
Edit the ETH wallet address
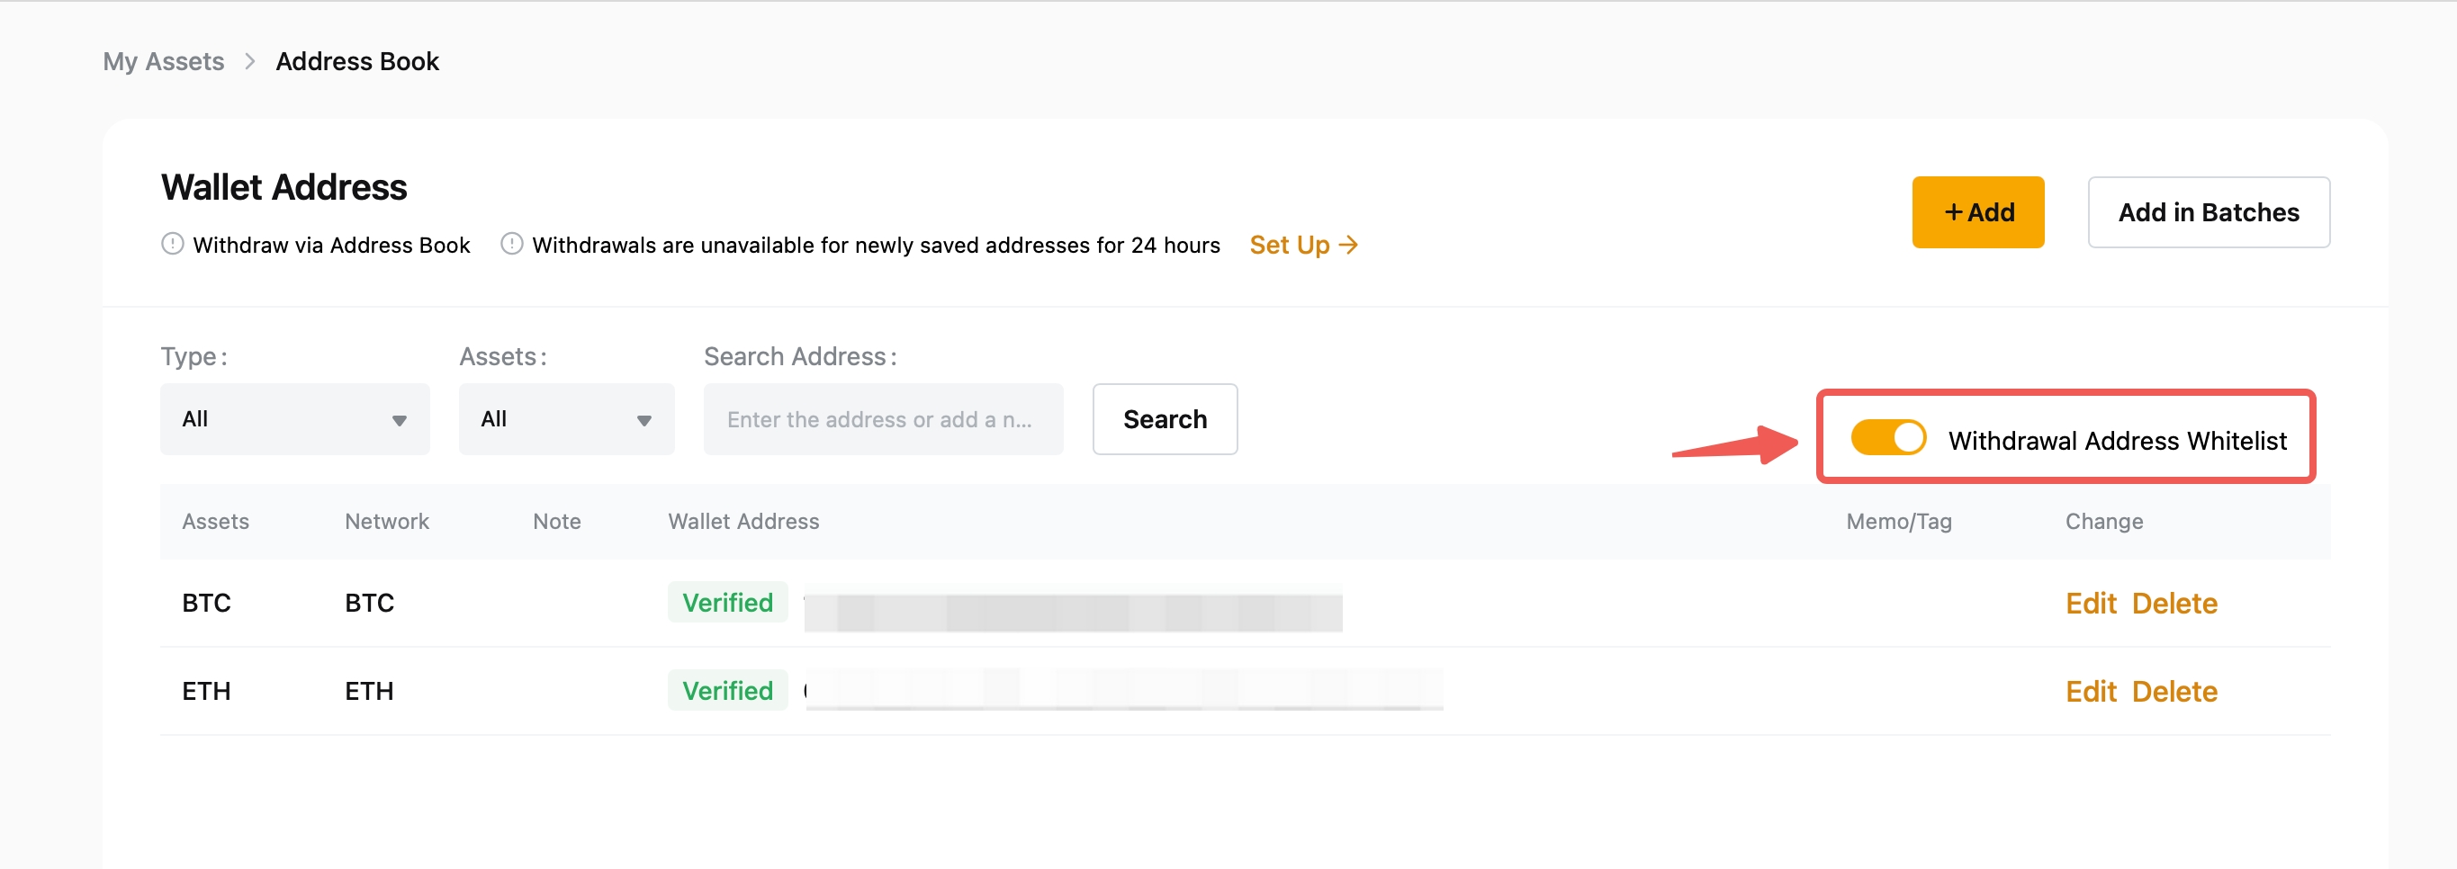pos(2090,691)
